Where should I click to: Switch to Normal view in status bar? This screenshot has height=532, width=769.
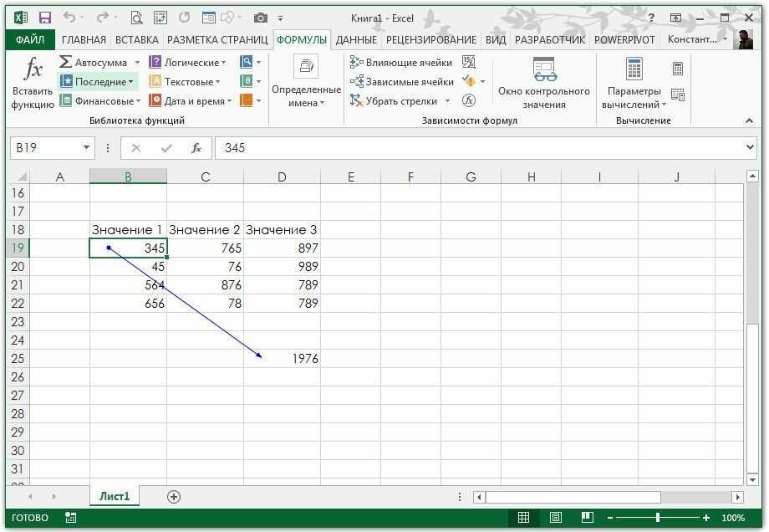[524, 517]
